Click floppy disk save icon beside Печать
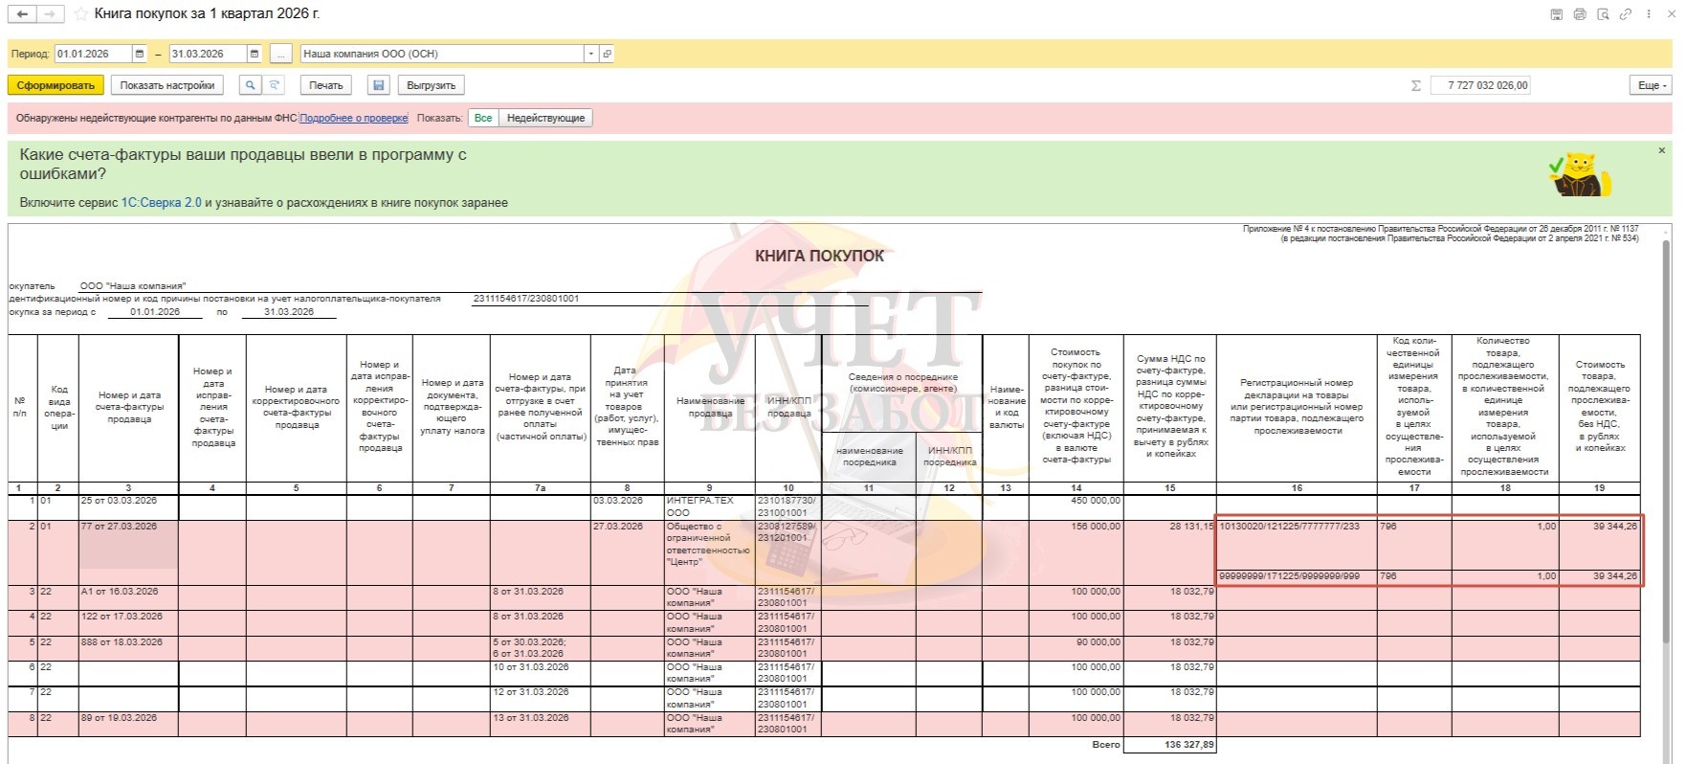1687x764 pixels. point(379,85)
